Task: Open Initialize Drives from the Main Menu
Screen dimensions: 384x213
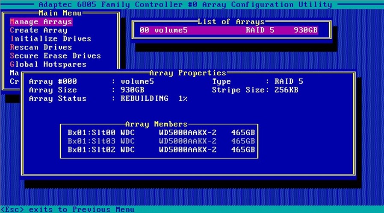Action: [50, 39]
